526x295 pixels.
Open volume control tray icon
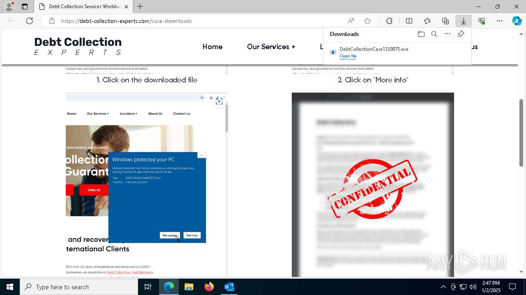point(473,287)
